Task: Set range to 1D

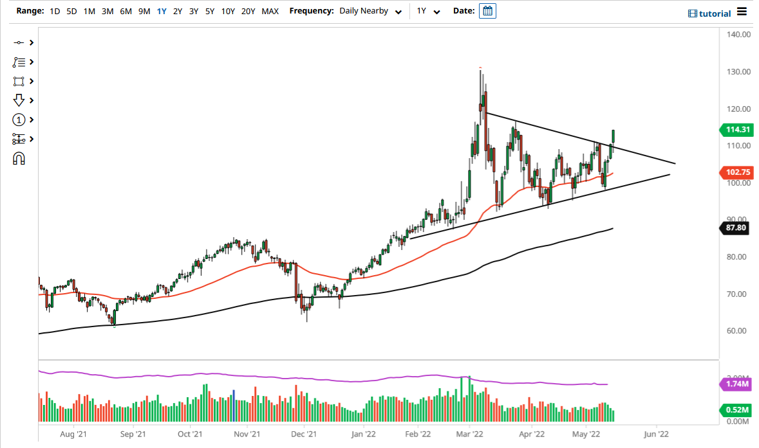Action: [x=55, y=11]
